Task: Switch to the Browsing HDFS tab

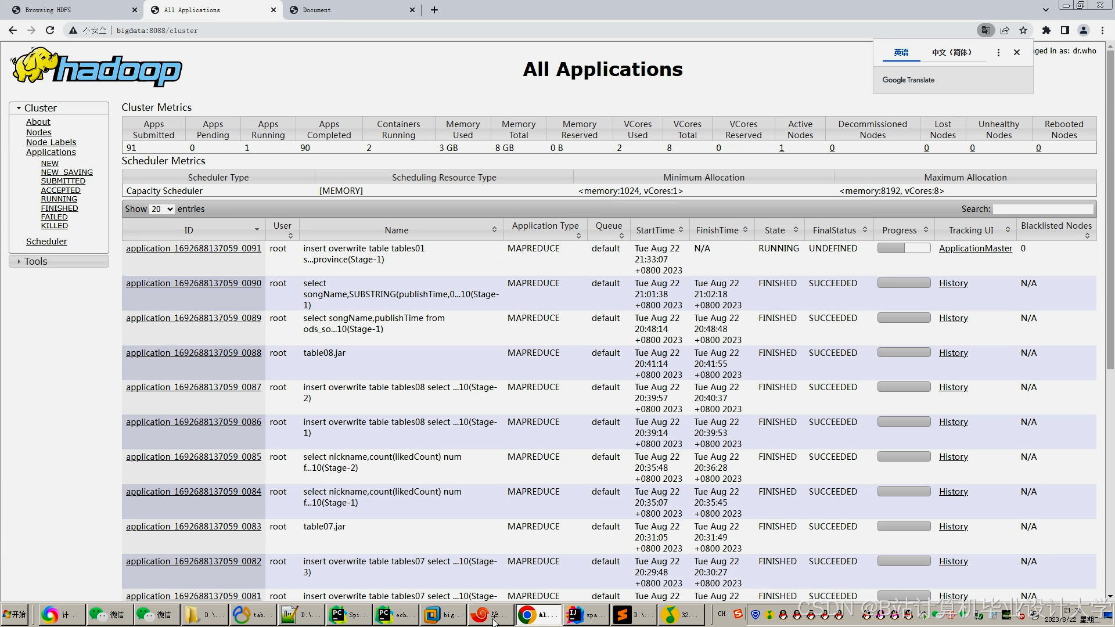Action: coord(48,10)
